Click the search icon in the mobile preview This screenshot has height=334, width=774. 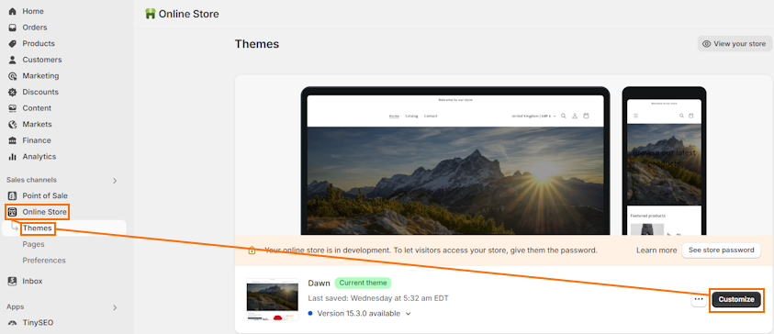coord(681,116)
